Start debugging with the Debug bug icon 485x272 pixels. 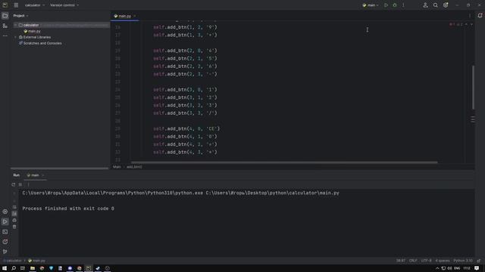(x=395, y=5)
